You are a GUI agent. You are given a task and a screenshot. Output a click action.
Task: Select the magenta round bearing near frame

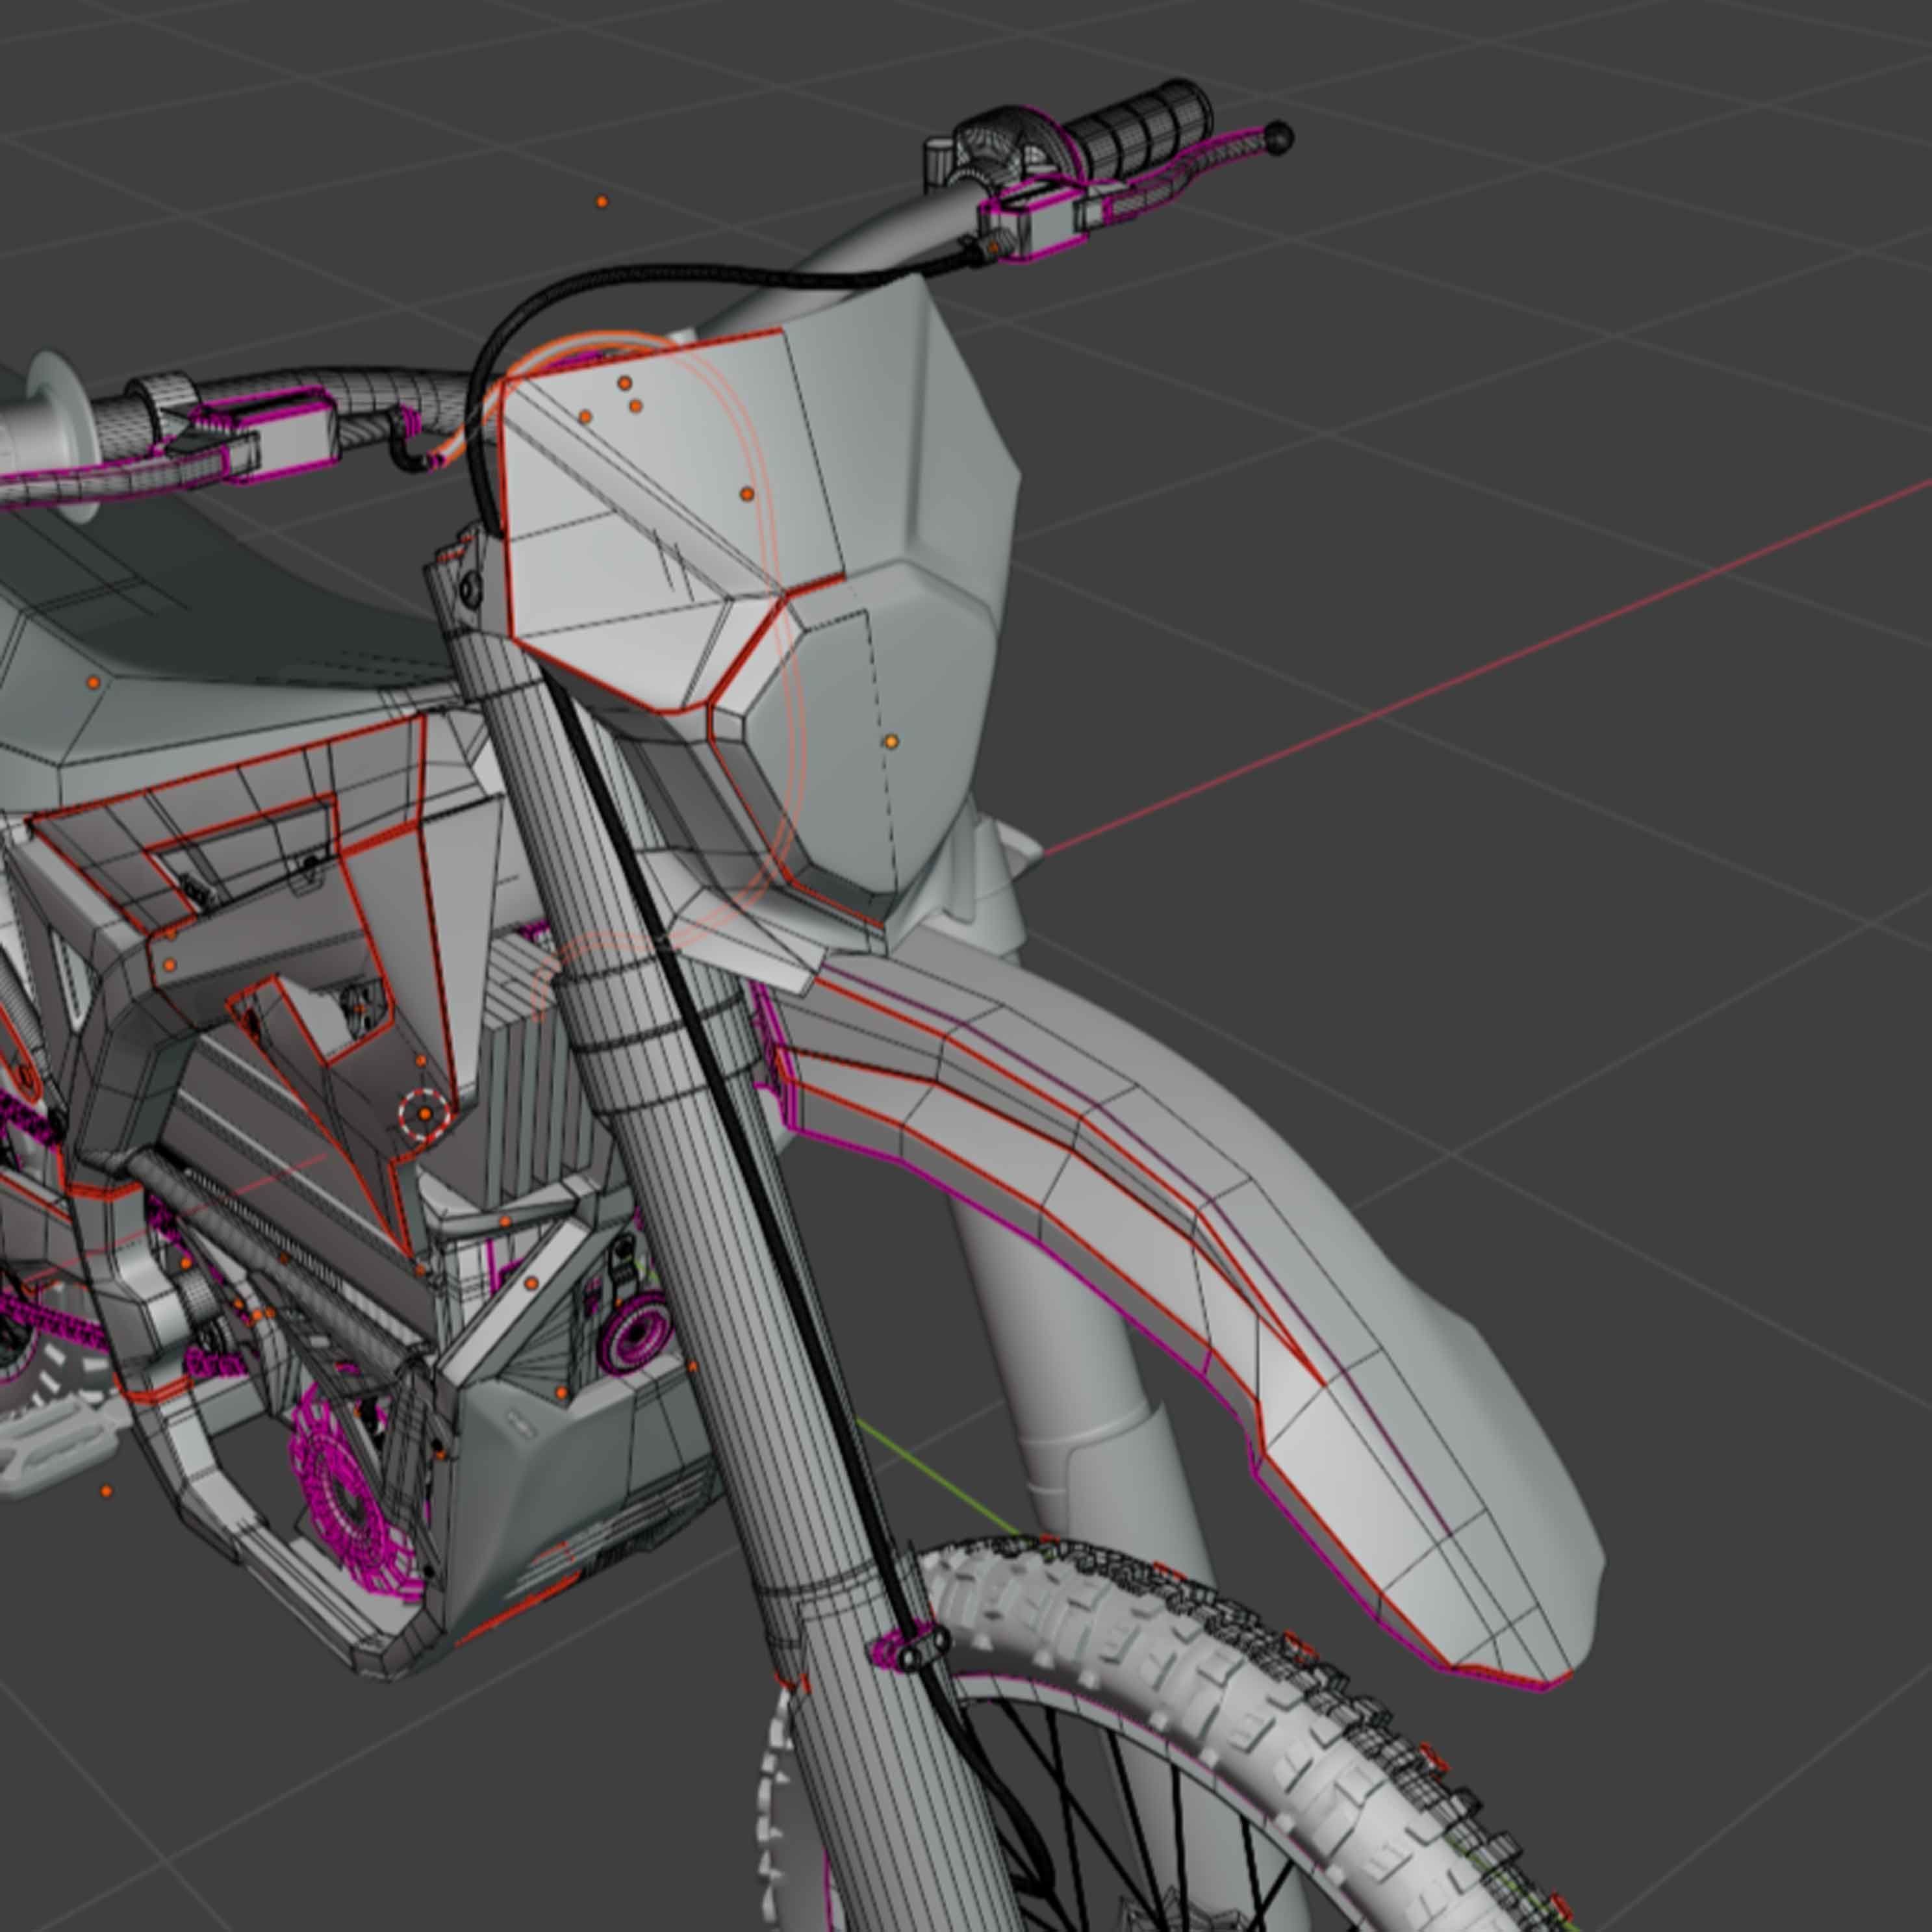pos(636,1332)
